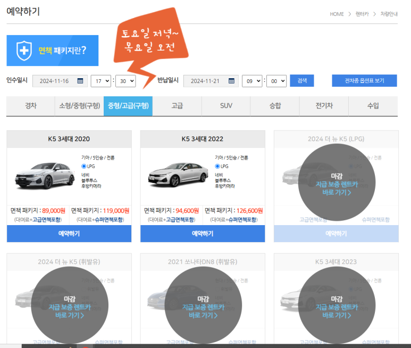Click the K5 3세대 2020 car image
Viewport: 411px width, 348px height.
point(45,175)
